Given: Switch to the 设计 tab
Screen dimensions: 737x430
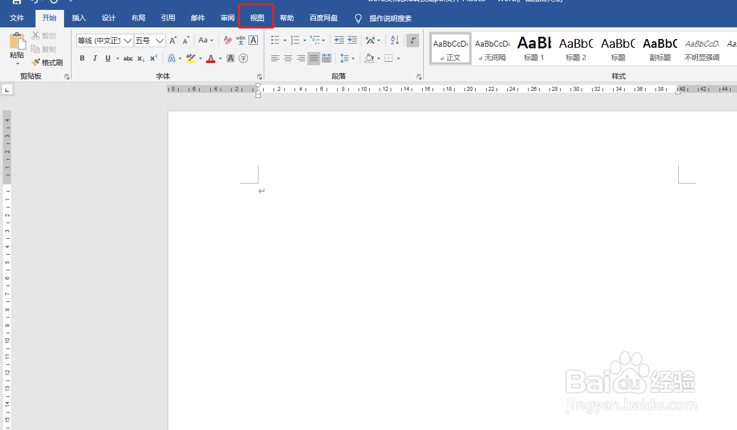Looking at the screenshot, I should (x=109, y=18).
